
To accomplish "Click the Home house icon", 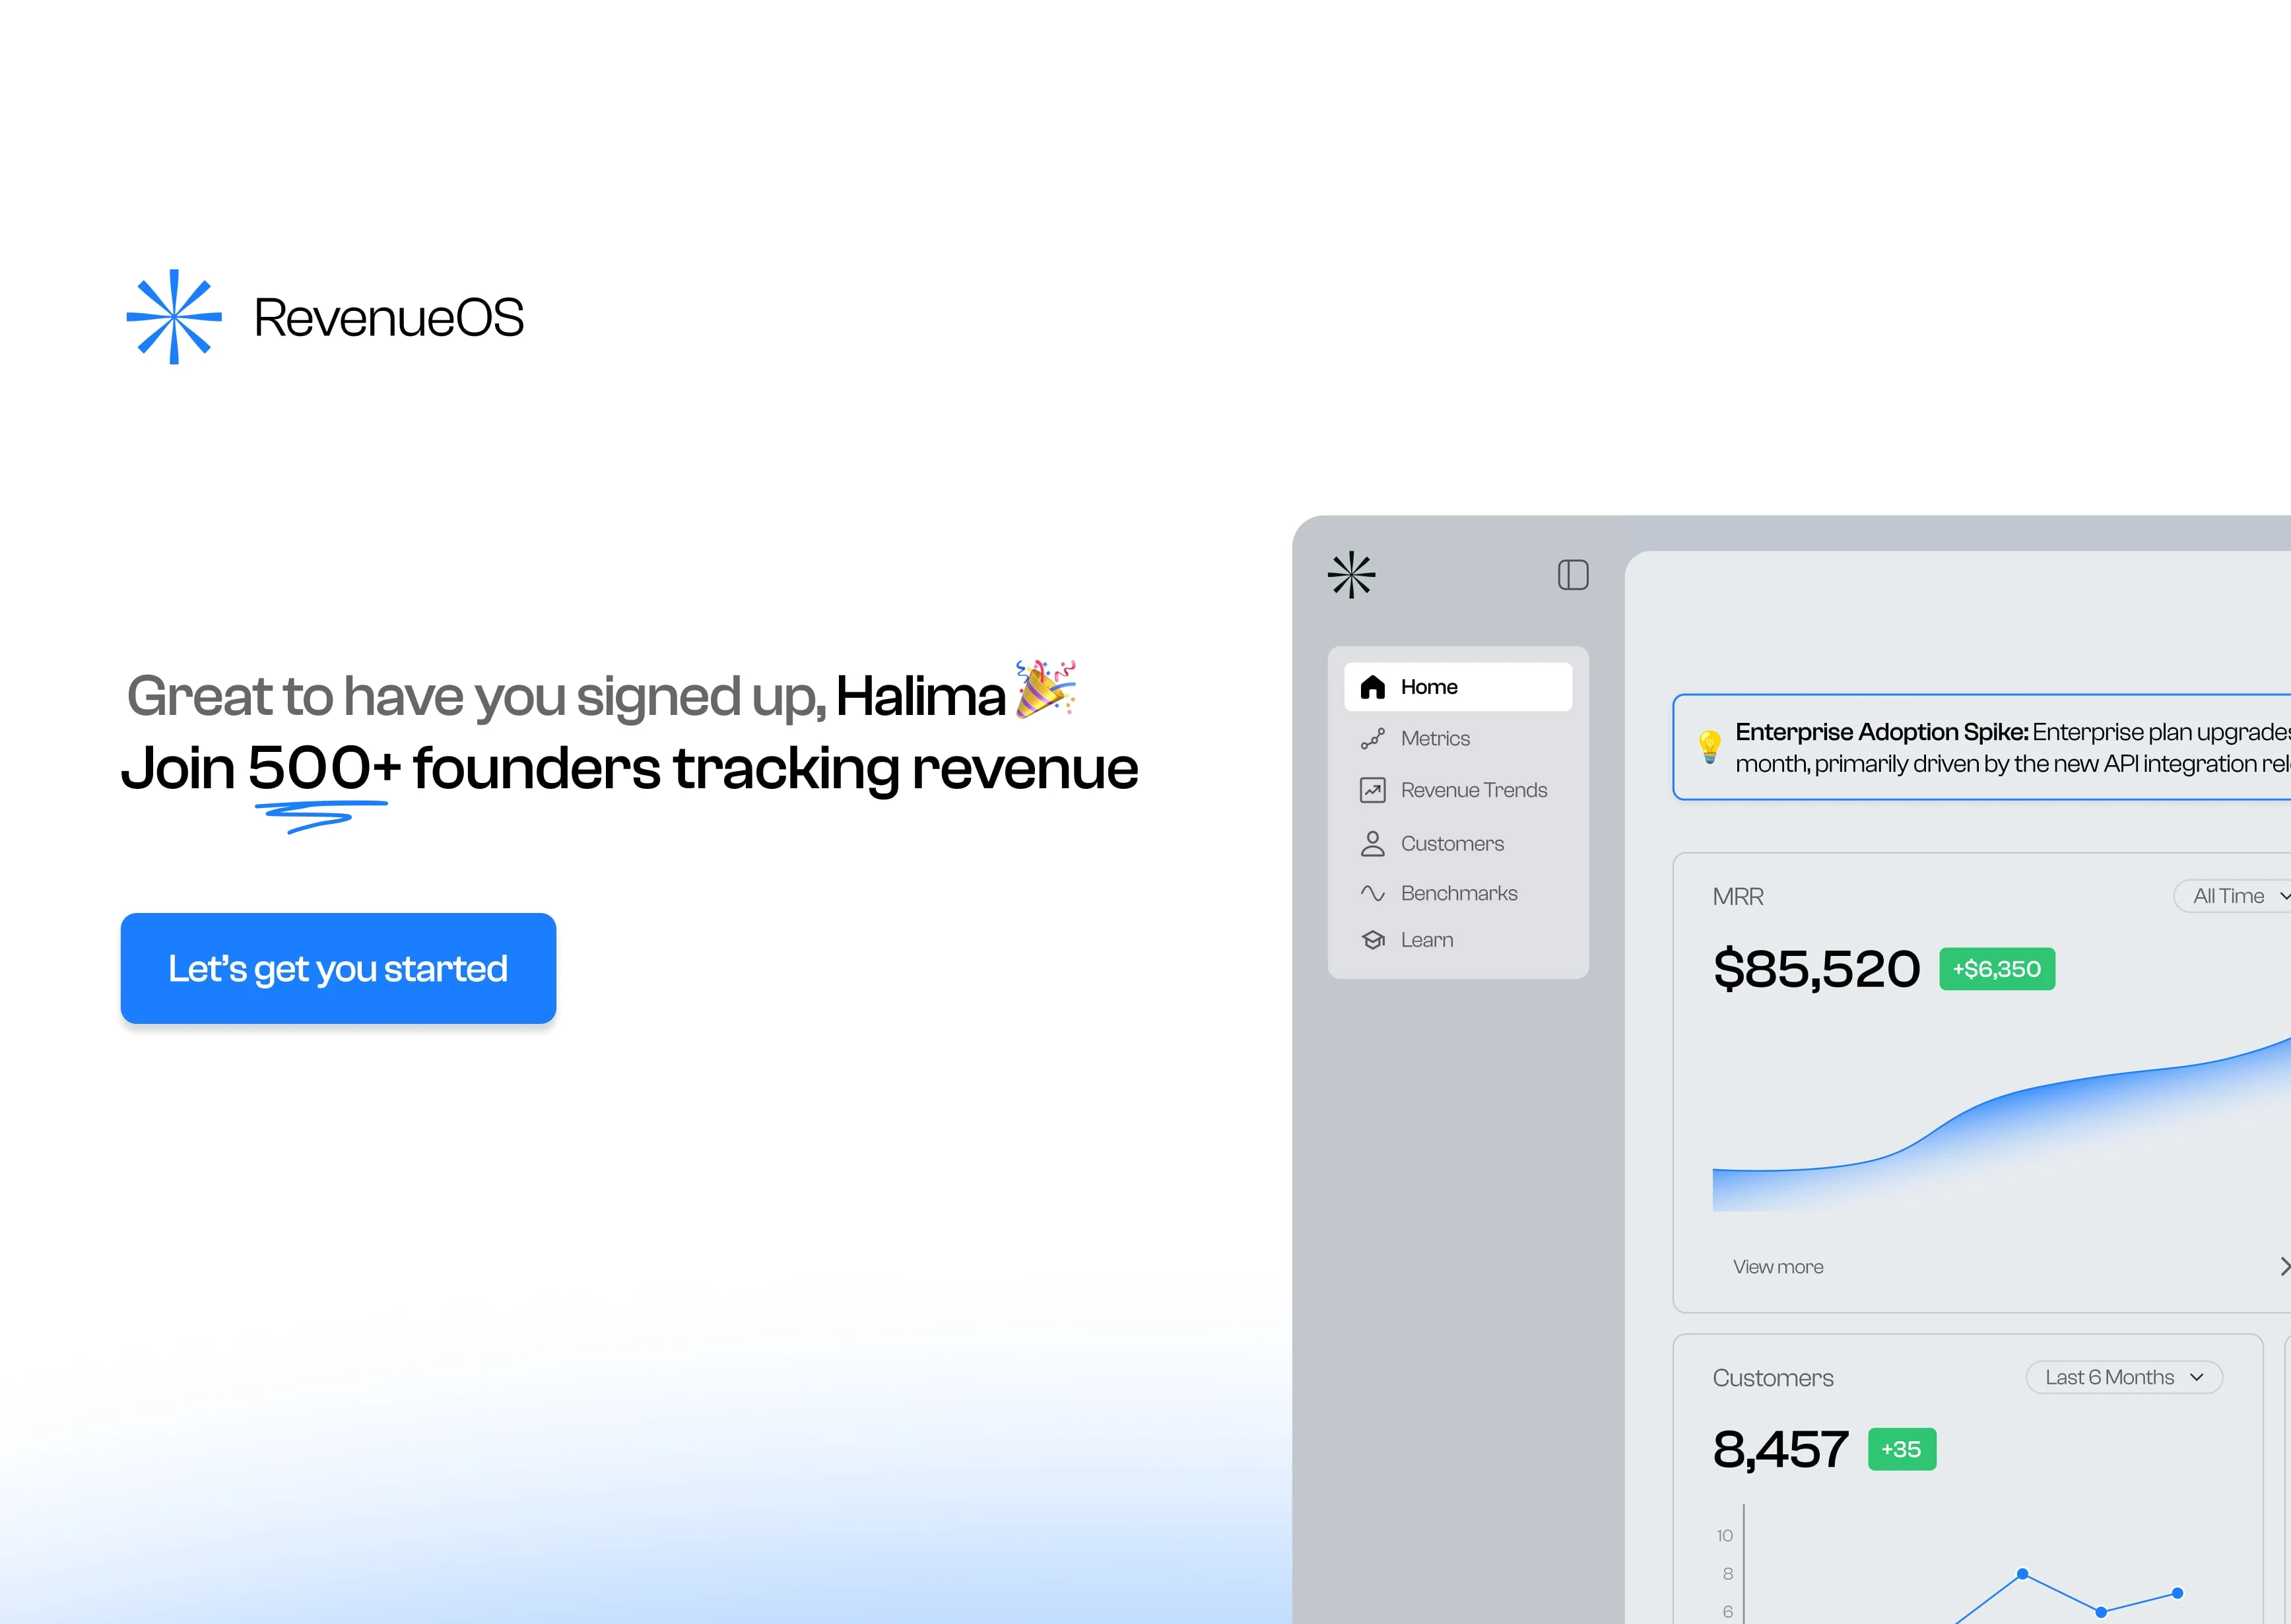I will [x=1374, y=687].
